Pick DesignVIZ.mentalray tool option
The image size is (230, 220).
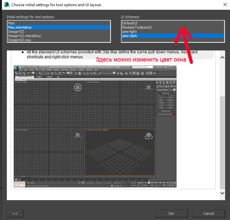(59, 36)
